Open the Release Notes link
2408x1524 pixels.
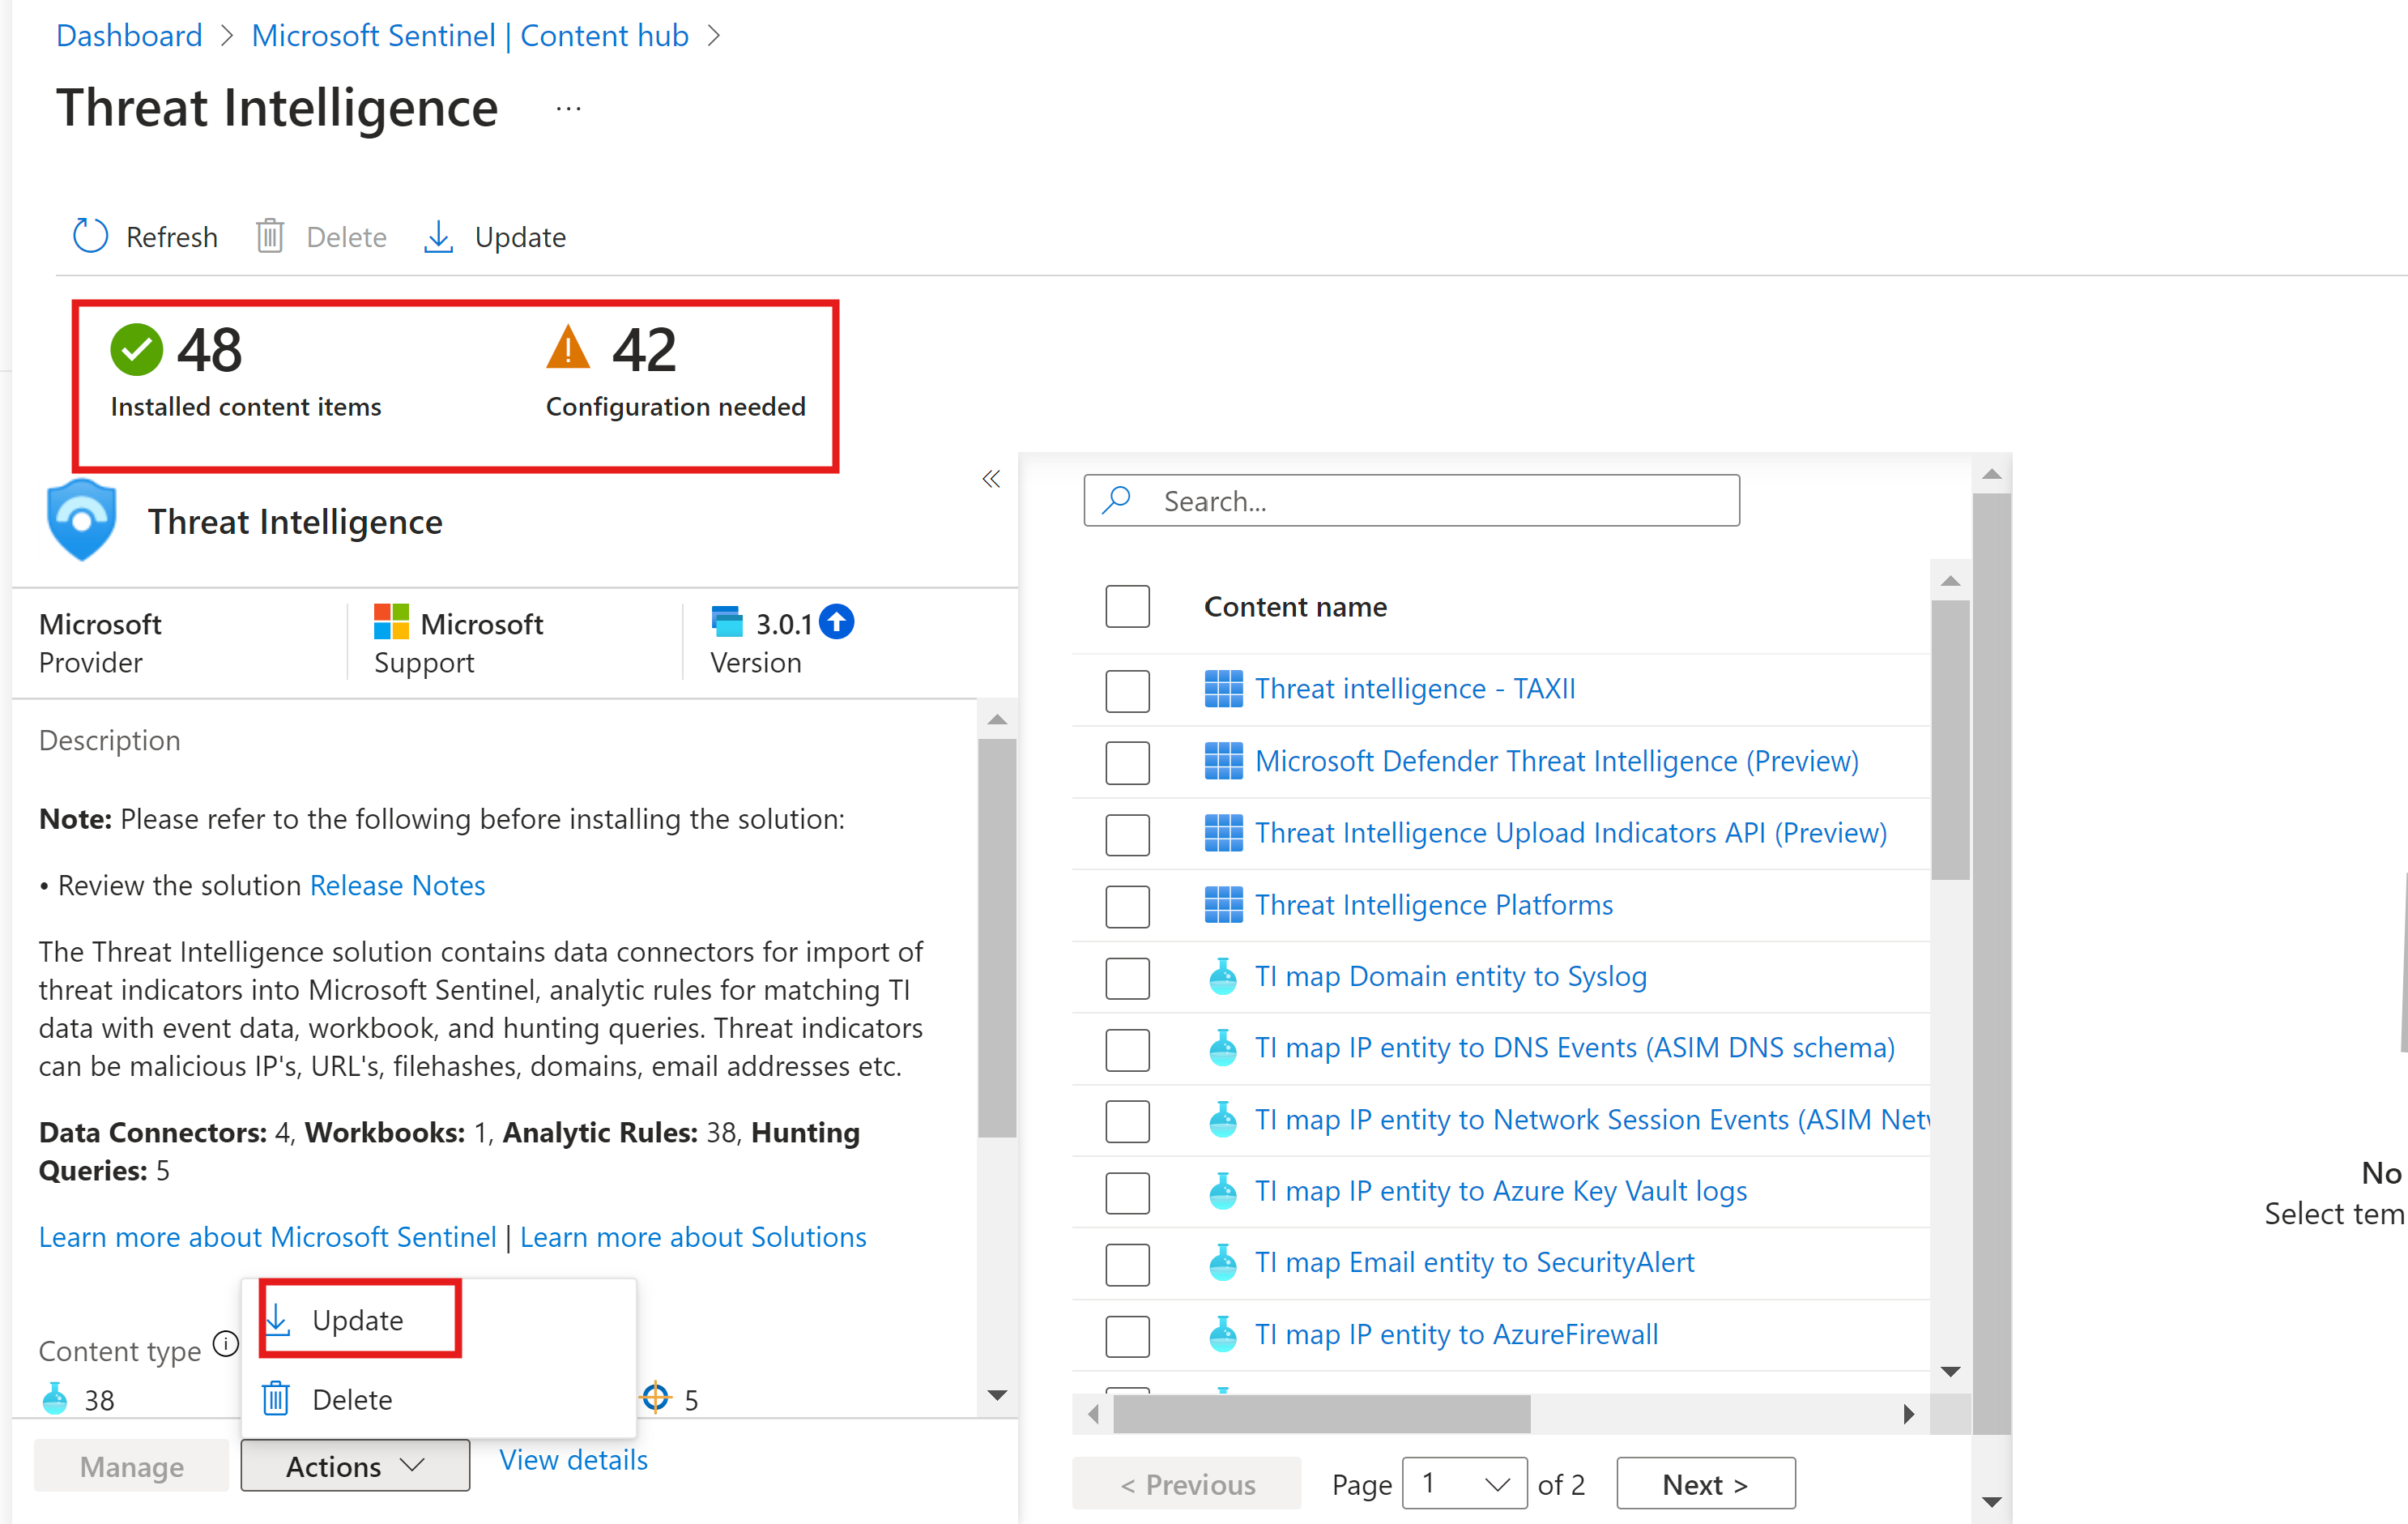point(397,886)
